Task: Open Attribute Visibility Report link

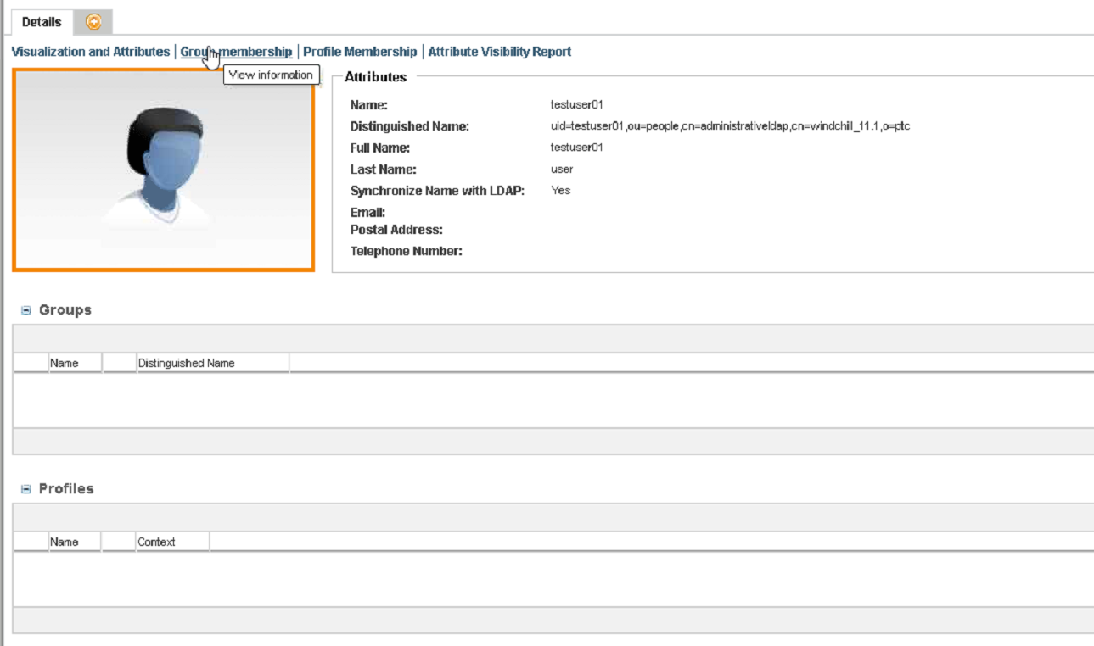Action: 499,52
